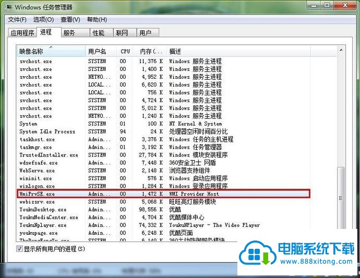Sort by 用户名 column header

click(x=101, y=52)
